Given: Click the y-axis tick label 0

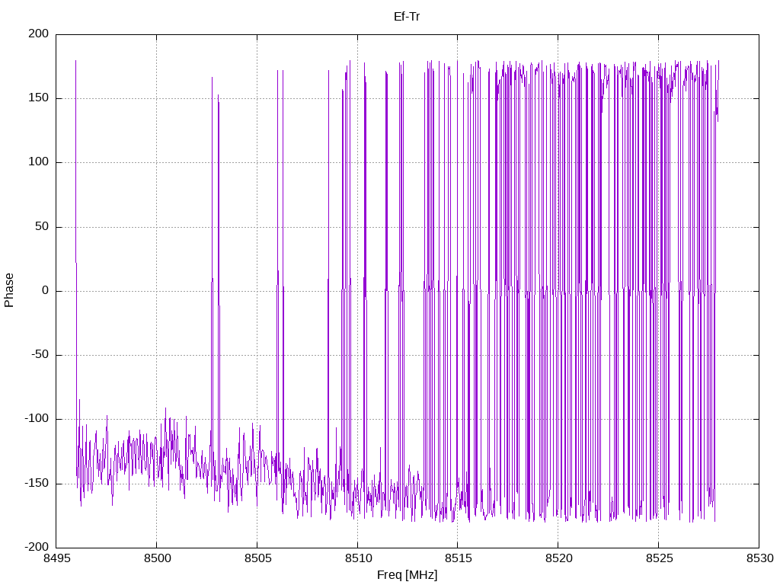Looking at the screenshot, I should tap(45, 290).
